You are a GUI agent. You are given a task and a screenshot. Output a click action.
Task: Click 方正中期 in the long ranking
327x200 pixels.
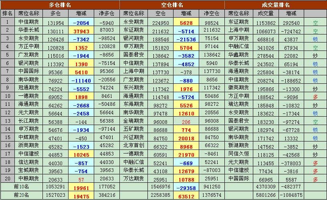click(x=28, y=46)
